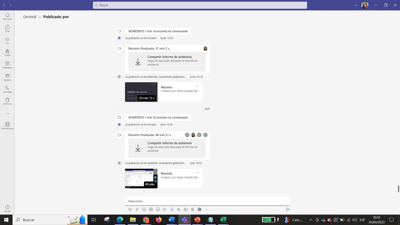Open settings ellipsis next to profile picture
The image size is (400, 225).
[356, 5]
